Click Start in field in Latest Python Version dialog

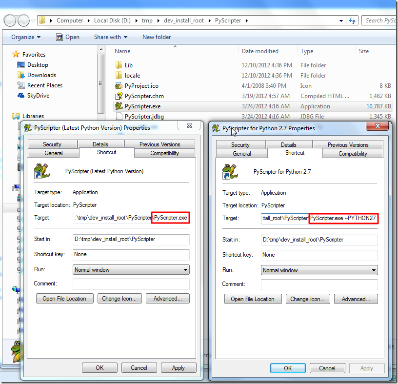pos(131,239)
